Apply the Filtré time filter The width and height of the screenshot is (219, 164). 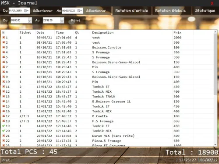point(76,20)
